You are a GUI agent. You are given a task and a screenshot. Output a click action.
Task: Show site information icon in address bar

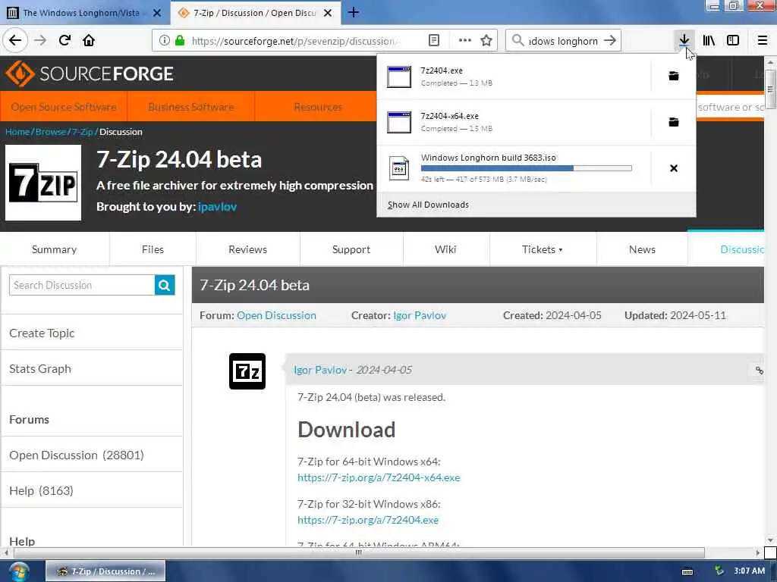(164, 41)
